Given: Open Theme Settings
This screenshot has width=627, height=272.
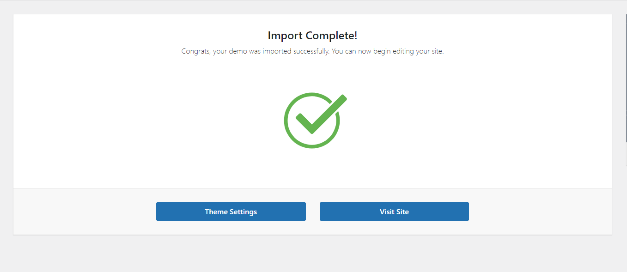Looking at the screenshot, I should click(231, 212).
